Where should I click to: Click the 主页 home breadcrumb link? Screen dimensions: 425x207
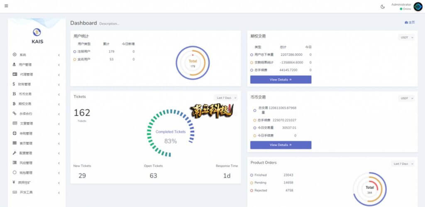(x=410, y=22)
